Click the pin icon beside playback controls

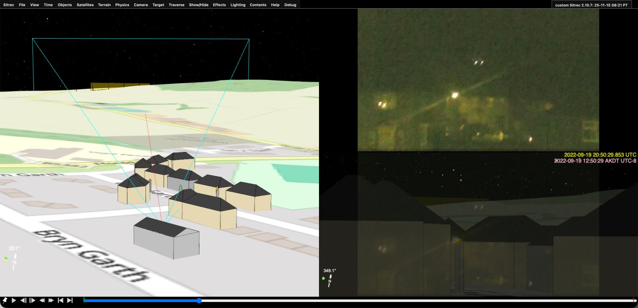(x=5, y=300)
